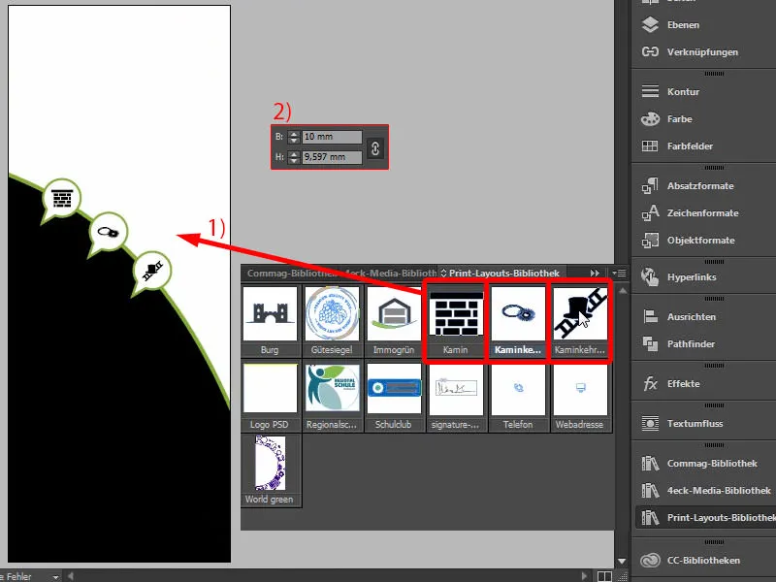Open the Commag-Bibliothek library icon in dock

tap(650, 464)
